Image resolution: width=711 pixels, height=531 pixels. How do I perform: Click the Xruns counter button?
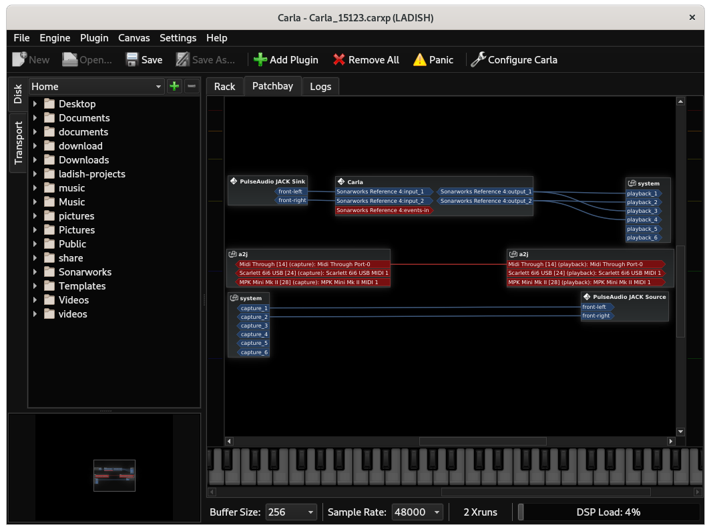tap(480, 512)
